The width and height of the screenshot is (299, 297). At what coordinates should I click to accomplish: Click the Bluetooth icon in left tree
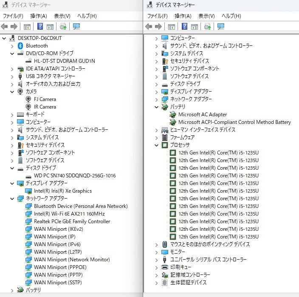[20, 46]
